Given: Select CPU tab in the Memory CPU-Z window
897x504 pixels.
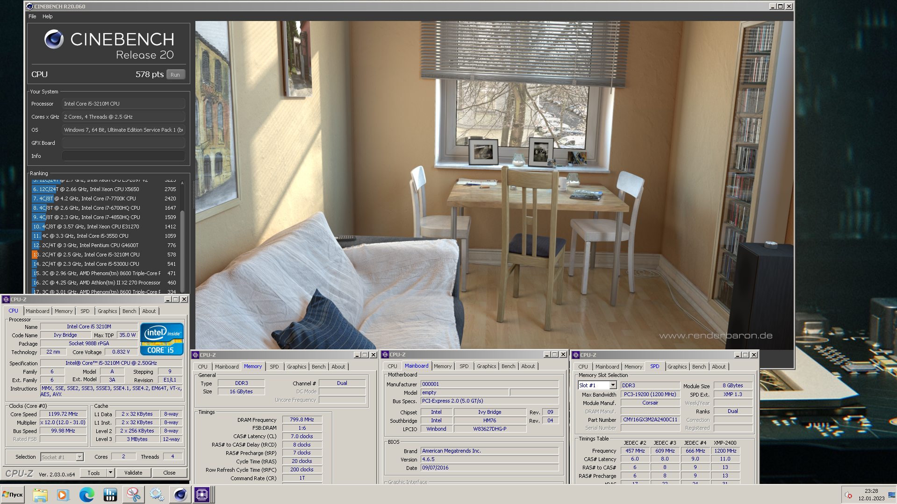Looking at the screenshot, I should [202, 367].
